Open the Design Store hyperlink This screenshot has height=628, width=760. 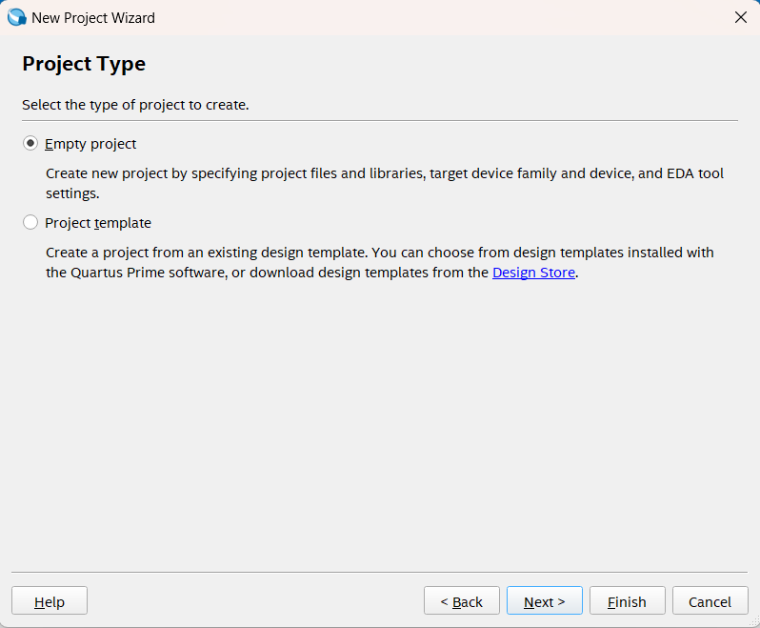(x=533, y=273)
